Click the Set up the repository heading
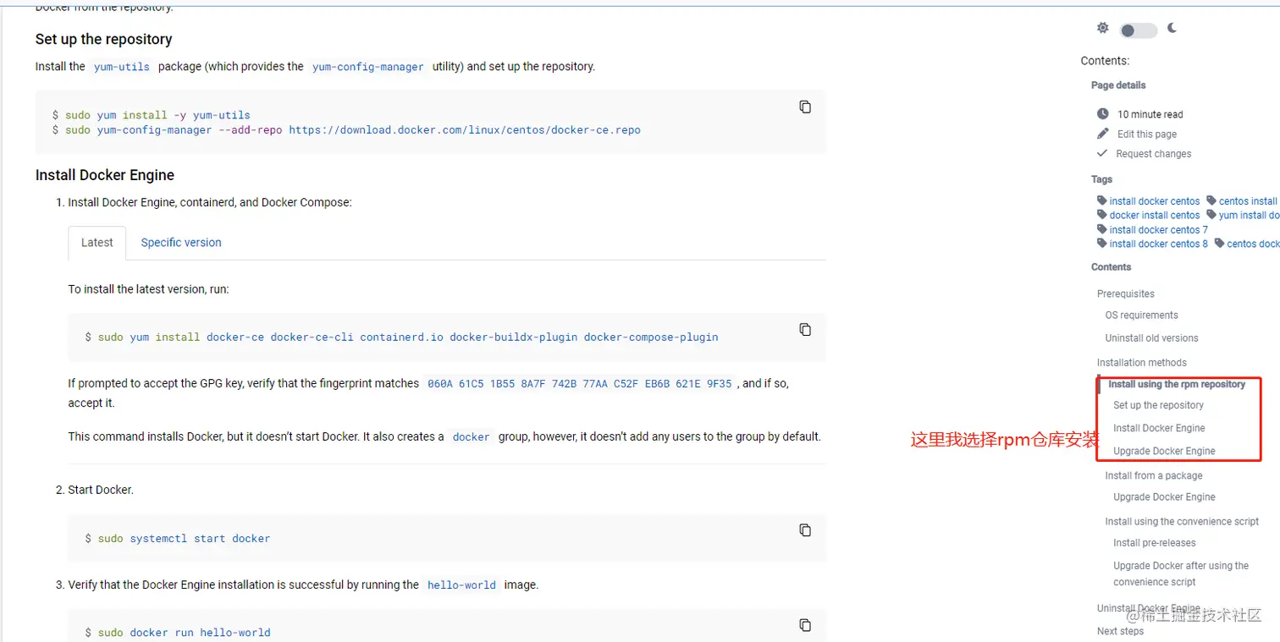This screenshot has height=642, width=1280. (x=103, y=39)
